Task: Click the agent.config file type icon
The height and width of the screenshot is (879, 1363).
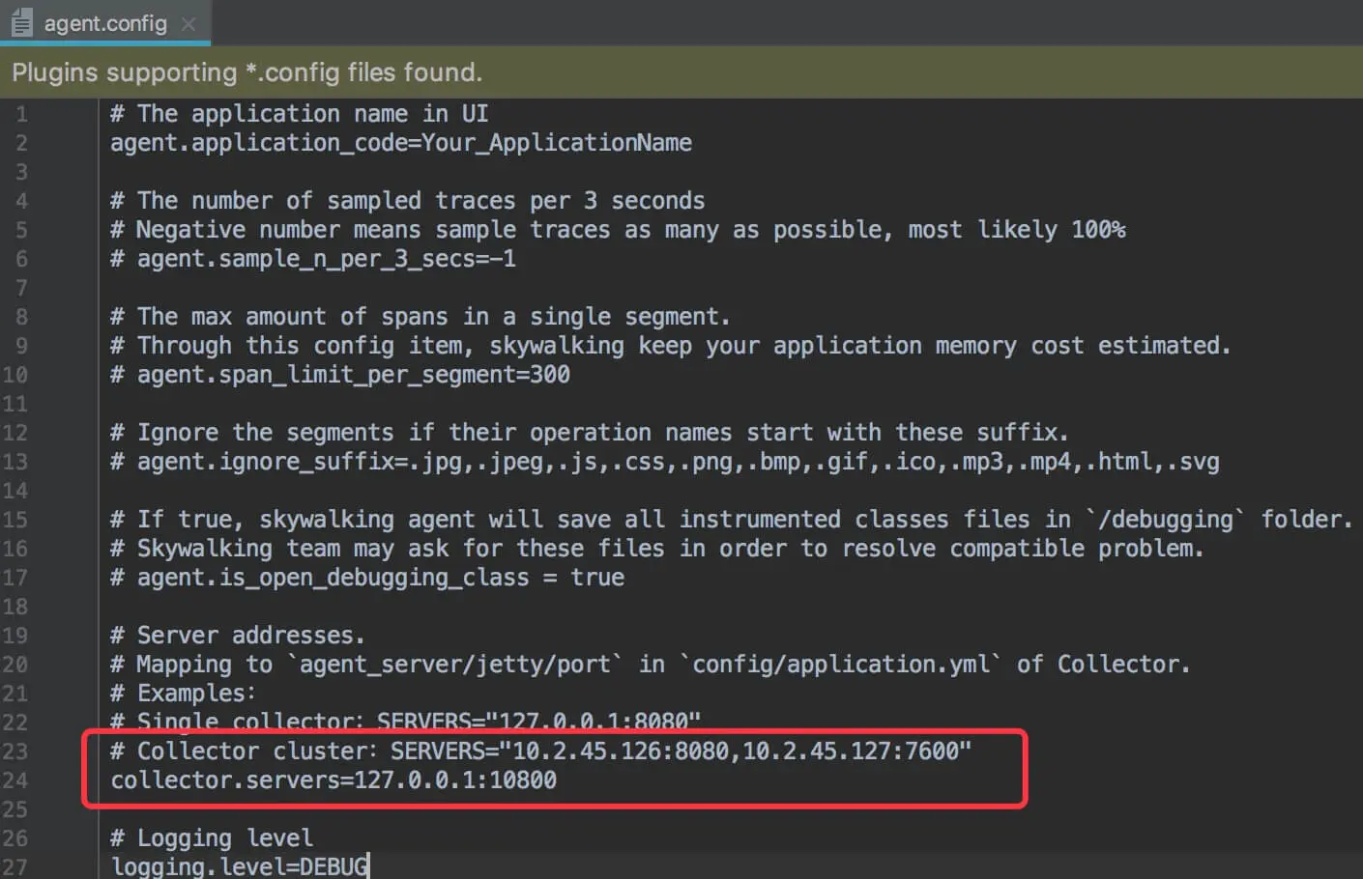Action: coord(21,23)
